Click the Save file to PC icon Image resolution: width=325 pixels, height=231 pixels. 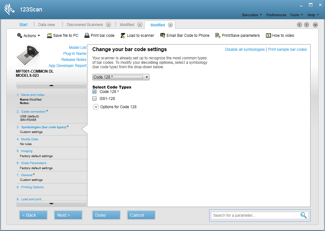(50, 36)
